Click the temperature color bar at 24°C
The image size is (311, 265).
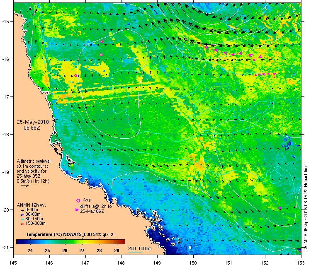(x=30, y=242)
